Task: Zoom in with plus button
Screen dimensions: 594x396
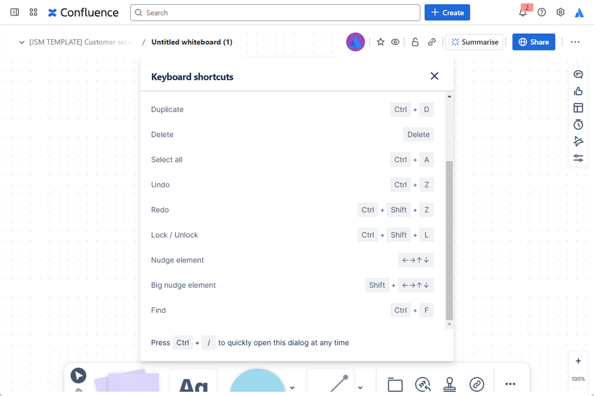Action: (578, 361)
